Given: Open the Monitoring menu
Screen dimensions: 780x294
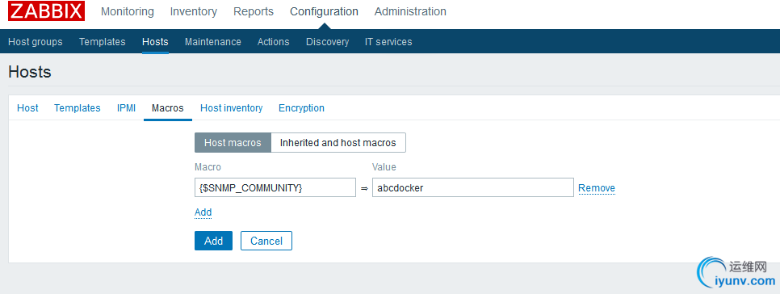Looking at the screenshot, I should point(128,11).
